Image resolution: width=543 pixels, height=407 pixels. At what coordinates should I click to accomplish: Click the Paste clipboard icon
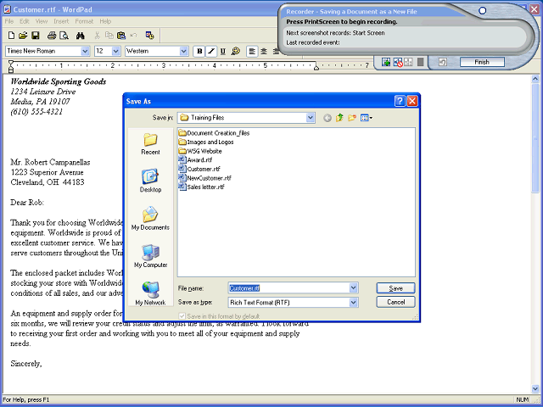tap(121, 36)
